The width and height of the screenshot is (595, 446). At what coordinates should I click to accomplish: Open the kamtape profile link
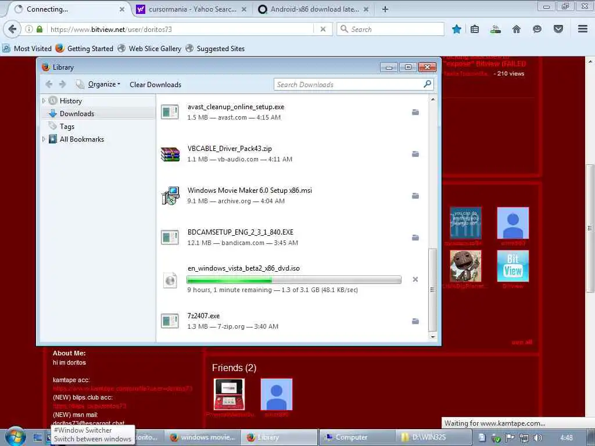point(123,389)
